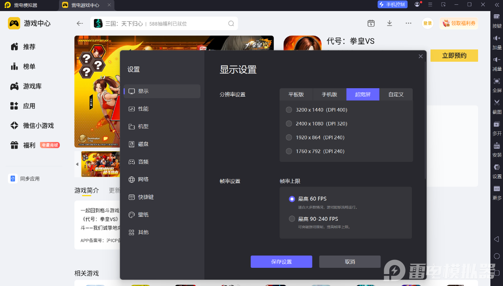Open 设置 in the right toolbar
Image resolution: width=503 pixels, height=286 pixels.
tap(497, 171)
